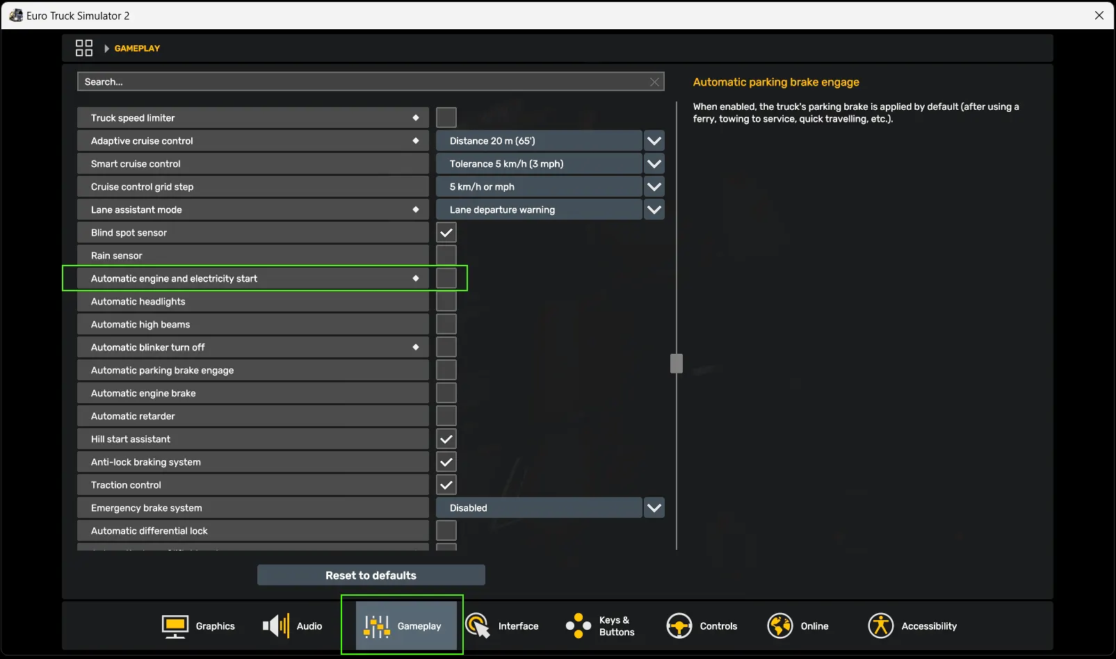
Task: Select the Automatic retarder row label
Action: (x=253, y=416)
